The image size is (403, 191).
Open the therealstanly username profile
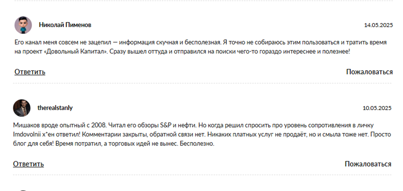pyautogui.click(x=55, y=108)
